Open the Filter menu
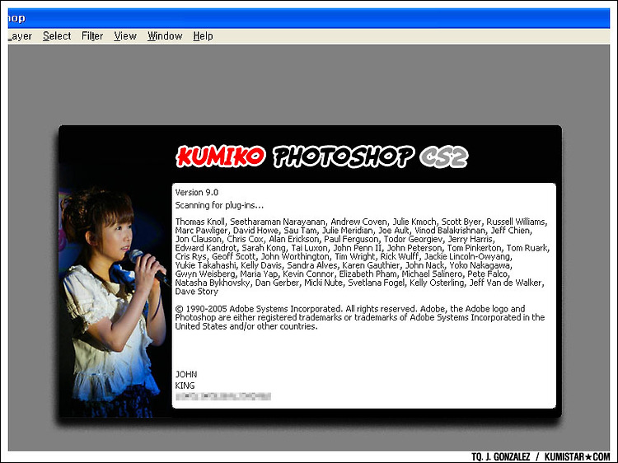Screen dimensions: 618x463 pos(92,36)
